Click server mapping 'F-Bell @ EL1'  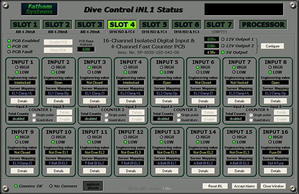[x=58, y=163]
